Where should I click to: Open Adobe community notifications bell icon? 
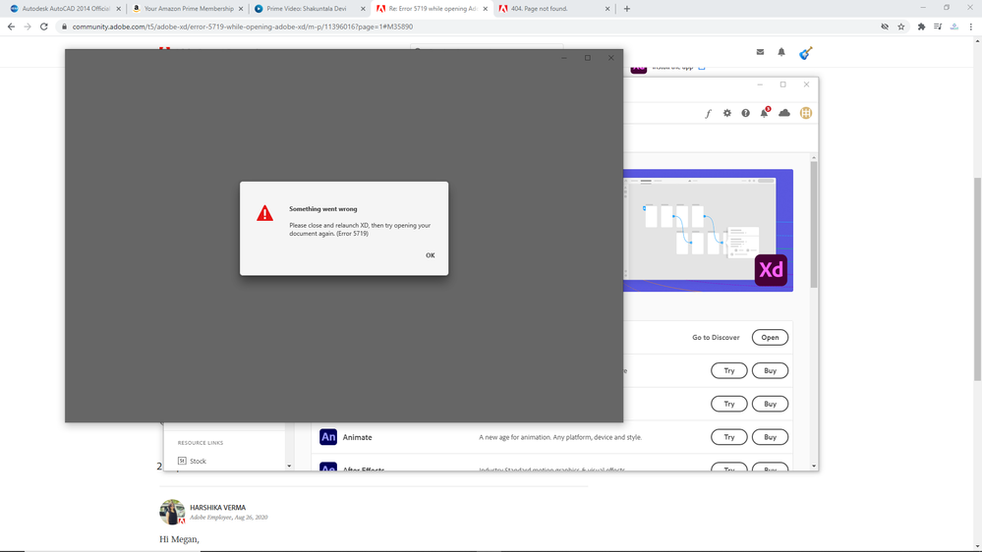point(780,52)
